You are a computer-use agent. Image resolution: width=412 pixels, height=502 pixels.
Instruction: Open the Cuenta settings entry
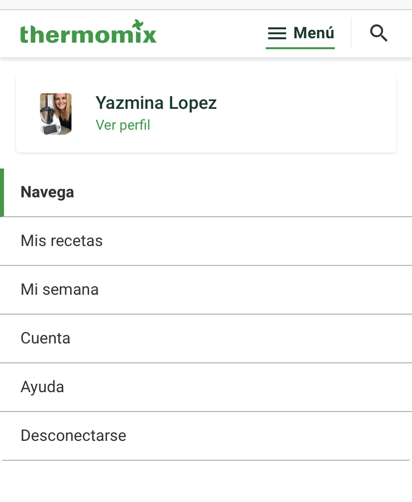(x=45, y=338)
